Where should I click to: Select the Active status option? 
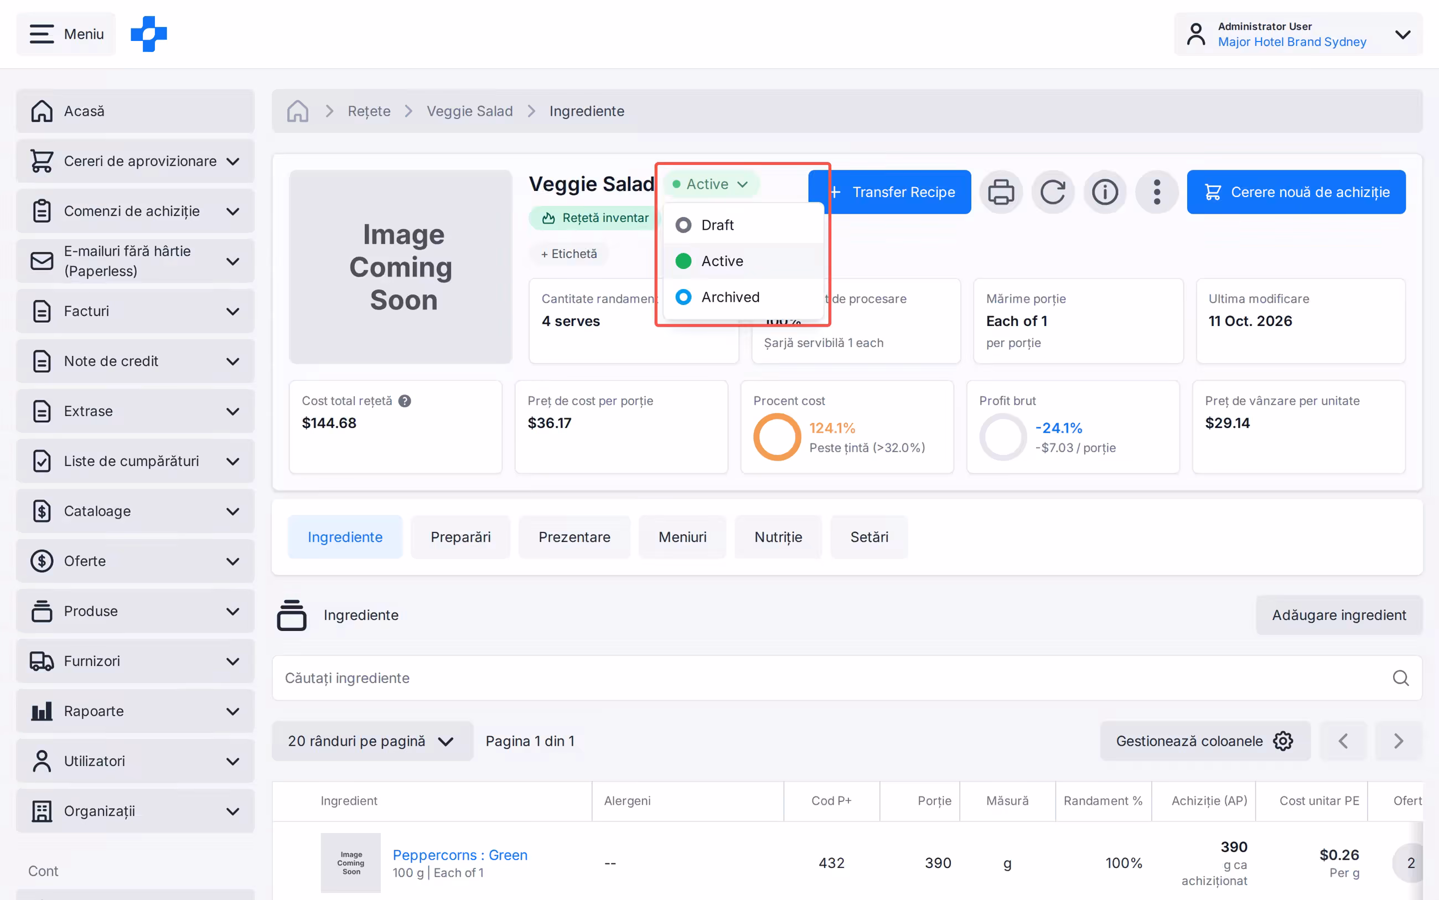(743, 261)
